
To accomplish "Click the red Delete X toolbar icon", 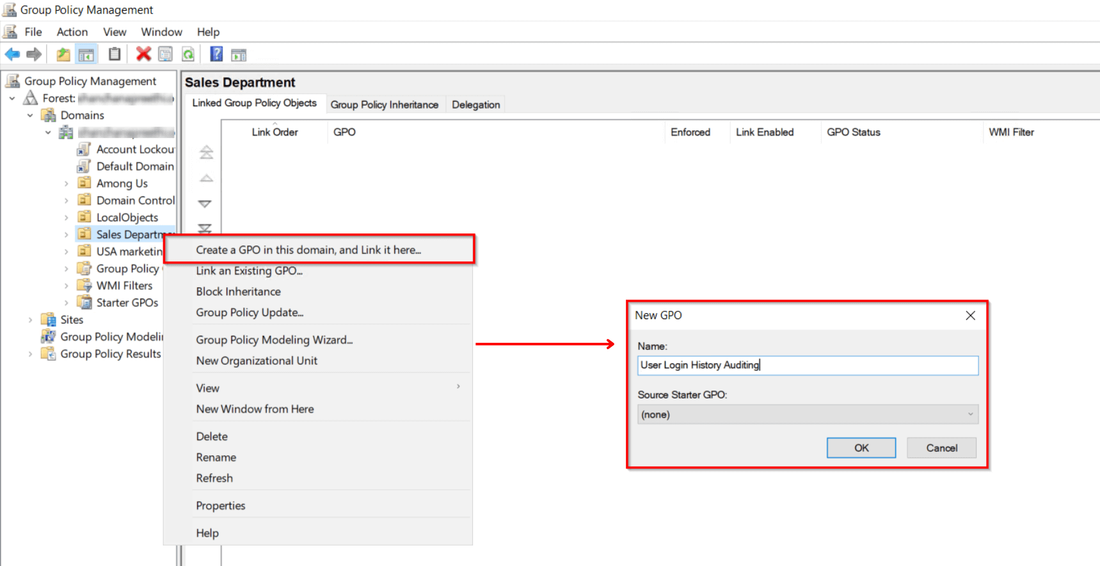I will pos(143,54).
